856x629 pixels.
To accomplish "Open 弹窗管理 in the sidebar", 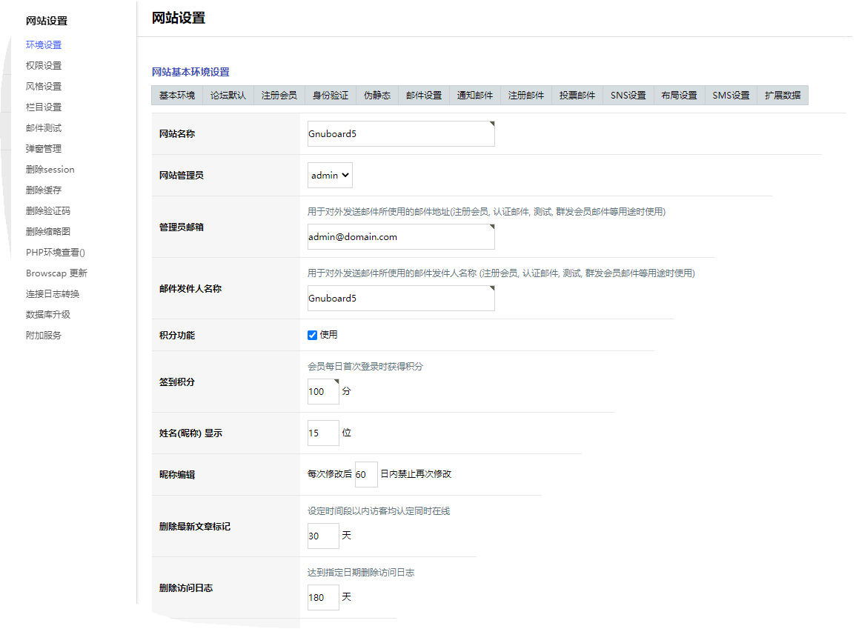I will click(44, 149).
